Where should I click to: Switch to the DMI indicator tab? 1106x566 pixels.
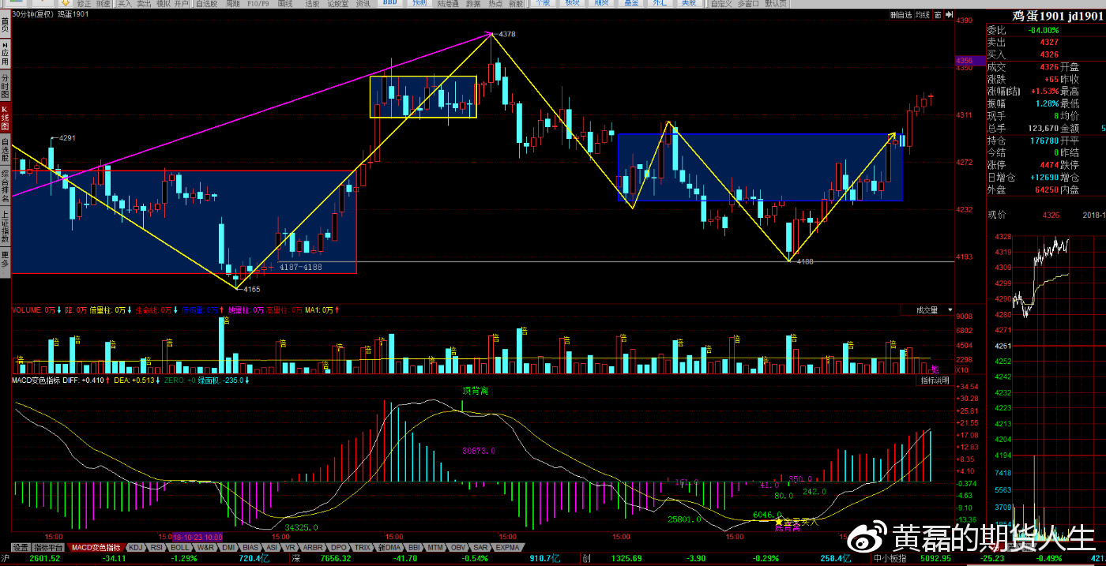(x=229, y=547)
